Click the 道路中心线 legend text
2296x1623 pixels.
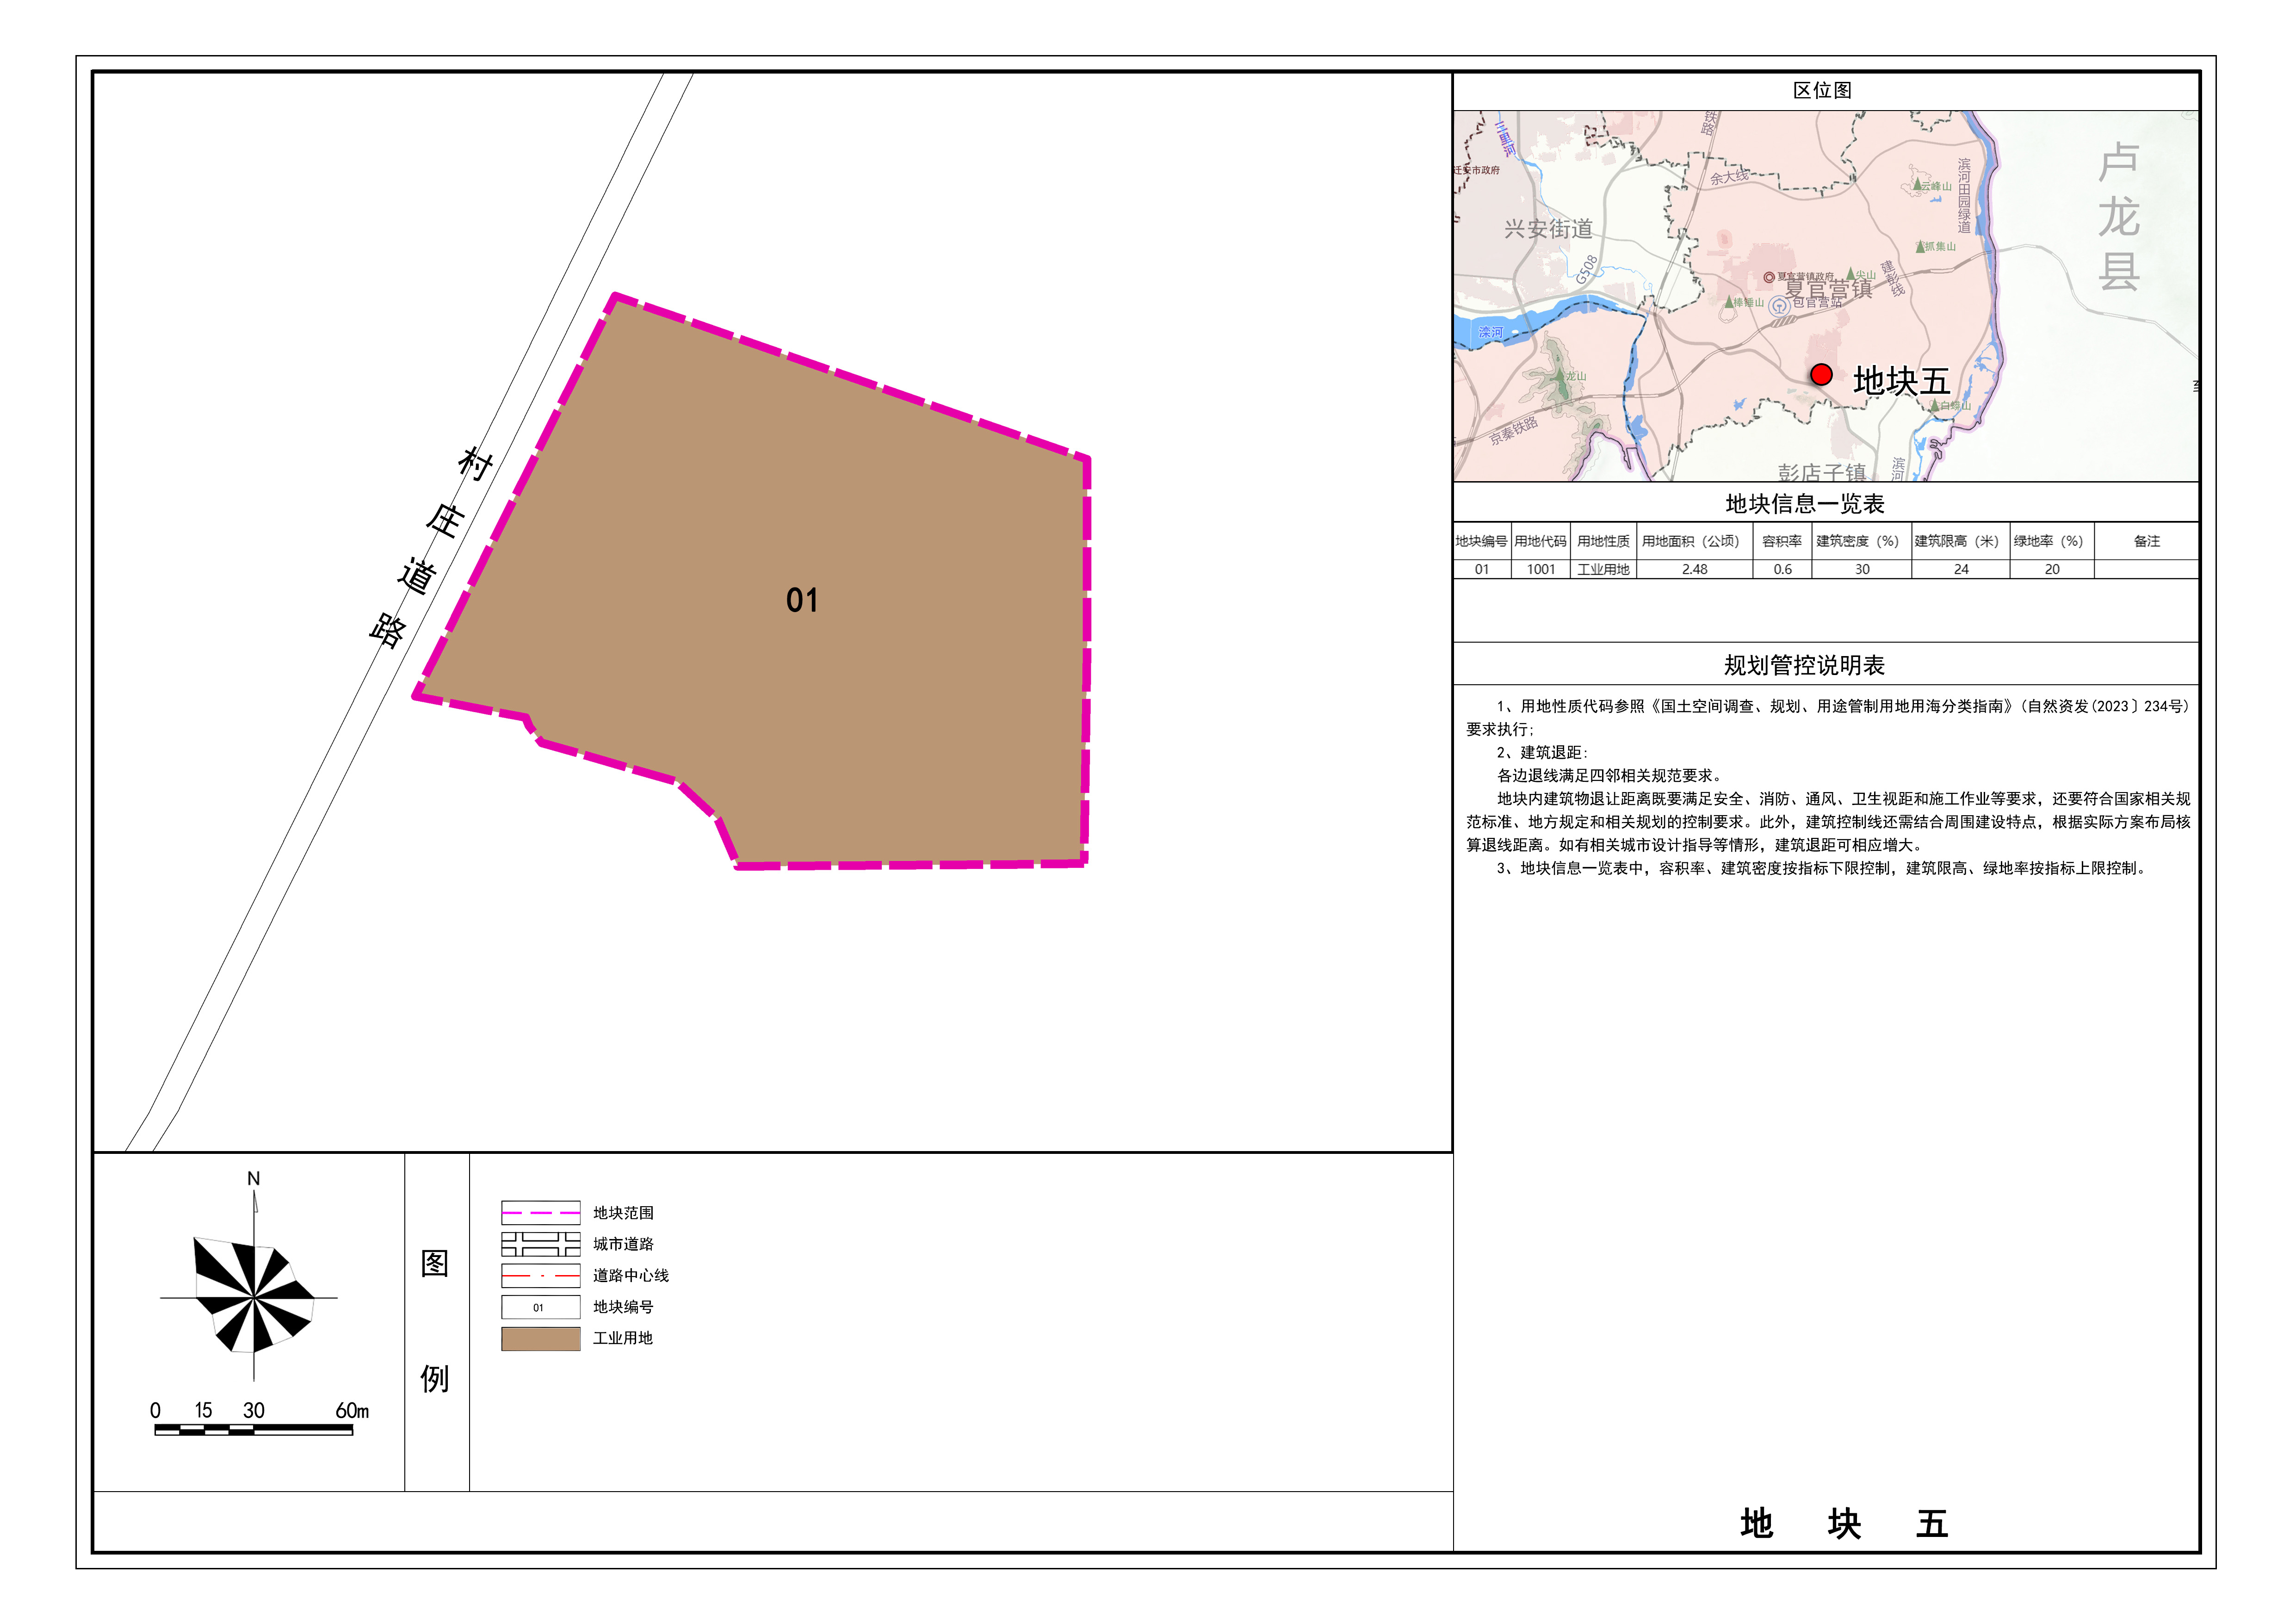click(631, 1275)
